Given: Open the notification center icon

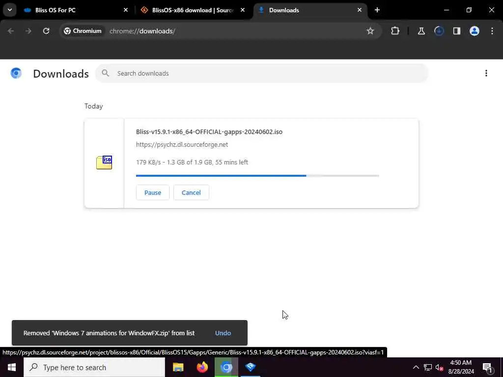Looking at the screenshot, I should (487, 367).
